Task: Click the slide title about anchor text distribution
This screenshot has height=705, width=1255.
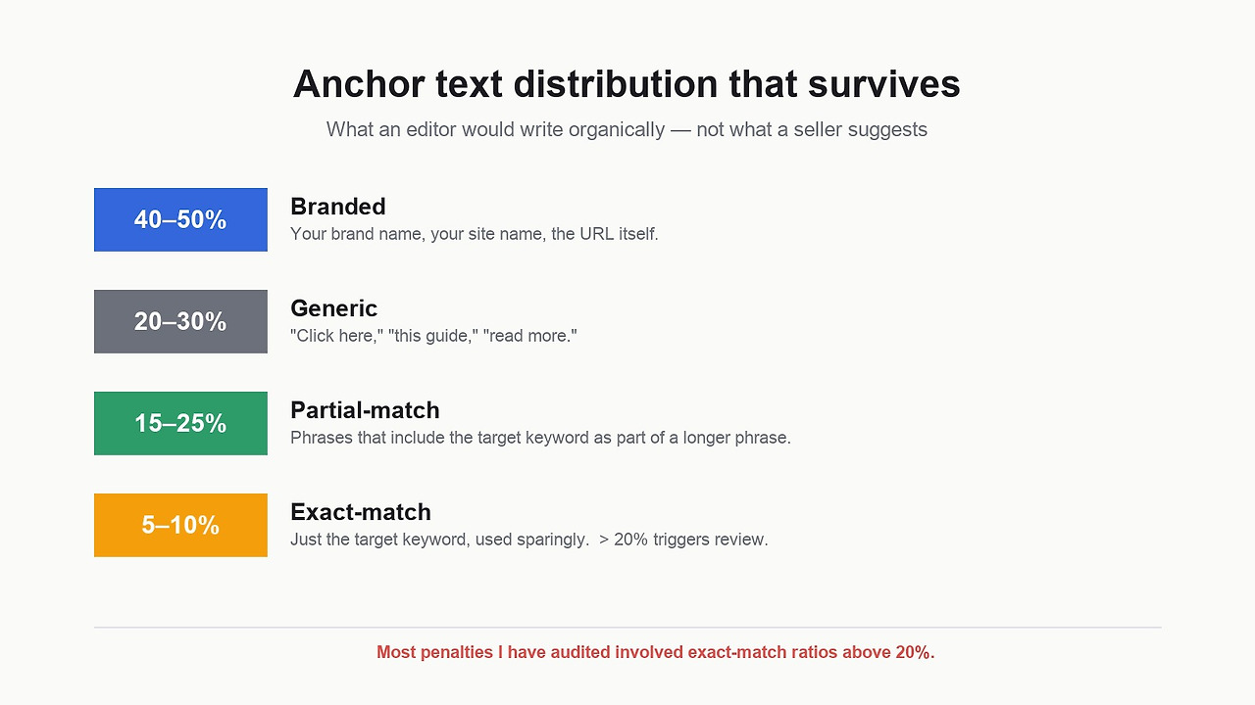Action: tap(627, 84)
